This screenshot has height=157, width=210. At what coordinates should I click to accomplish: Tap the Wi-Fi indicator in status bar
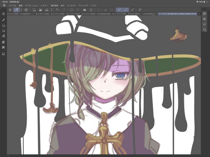(197, 2)
